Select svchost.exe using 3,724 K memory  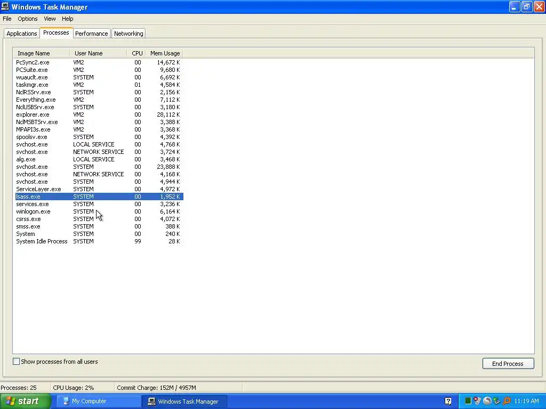[99, 152]
